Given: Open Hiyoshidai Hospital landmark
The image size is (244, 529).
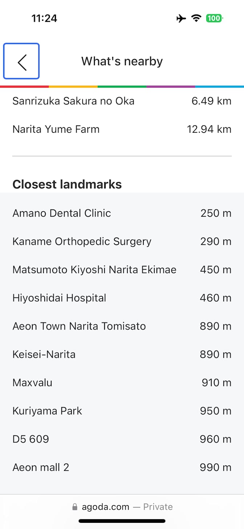Looking at the screenshot, I should pyautogui.click(x=59, y=298).
